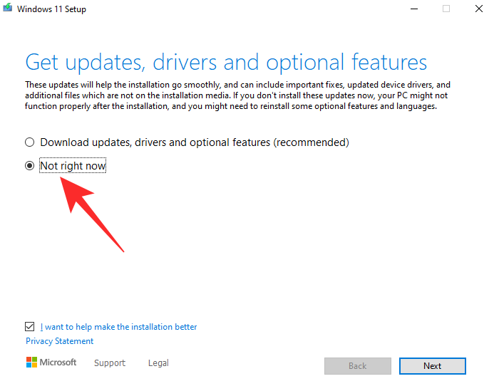Toggle the help make installation better checkbox
Image resolution: width=494 pixels, height=391 pixels.
[x=30, y=327]
